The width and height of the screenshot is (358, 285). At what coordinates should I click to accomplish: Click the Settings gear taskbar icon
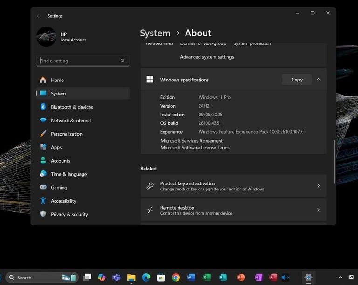point(309,277)
